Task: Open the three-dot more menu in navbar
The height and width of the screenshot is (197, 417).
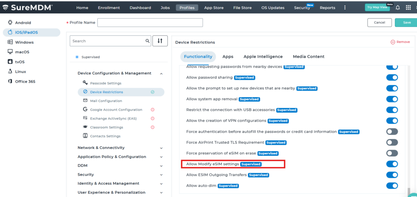Action: (x=345, y=8)
